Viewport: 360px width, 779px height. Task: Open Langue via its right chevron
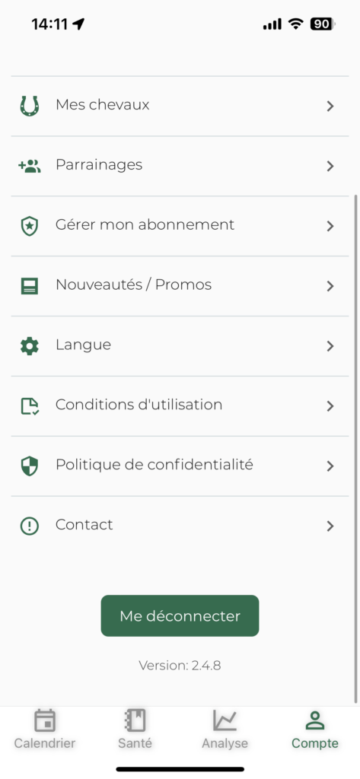[330, 346]
